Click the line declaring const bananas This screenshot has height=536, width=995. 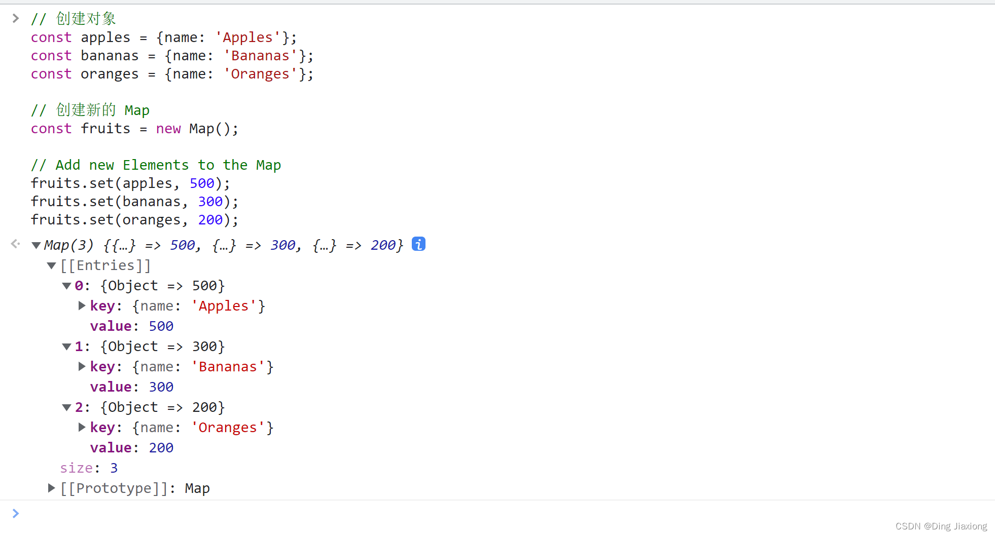[x=172, y=56]
